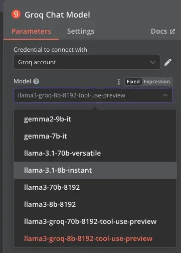Edit the Groq account credential with the pencil icon

(168, 62)
